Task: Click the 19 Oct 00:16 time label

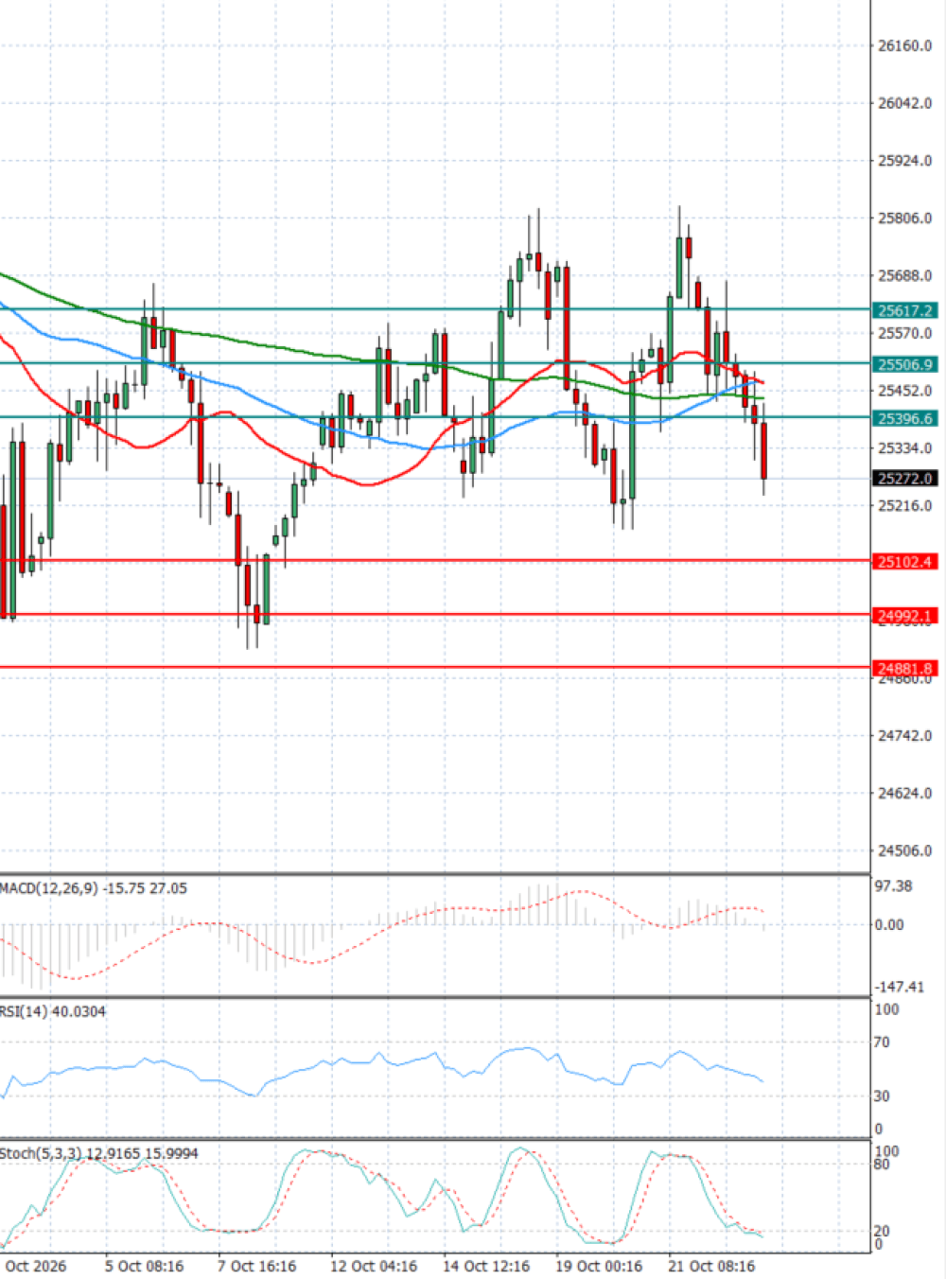Action: pos(599,1266)
